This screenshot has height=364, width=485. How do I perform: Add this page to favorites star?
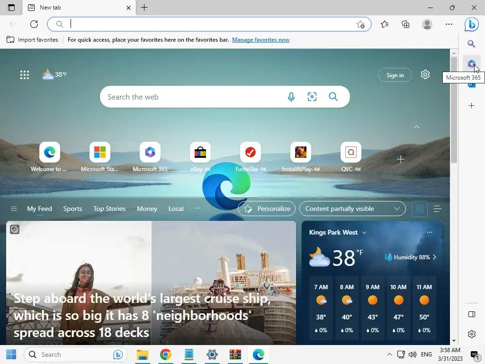tap(360, 25)
